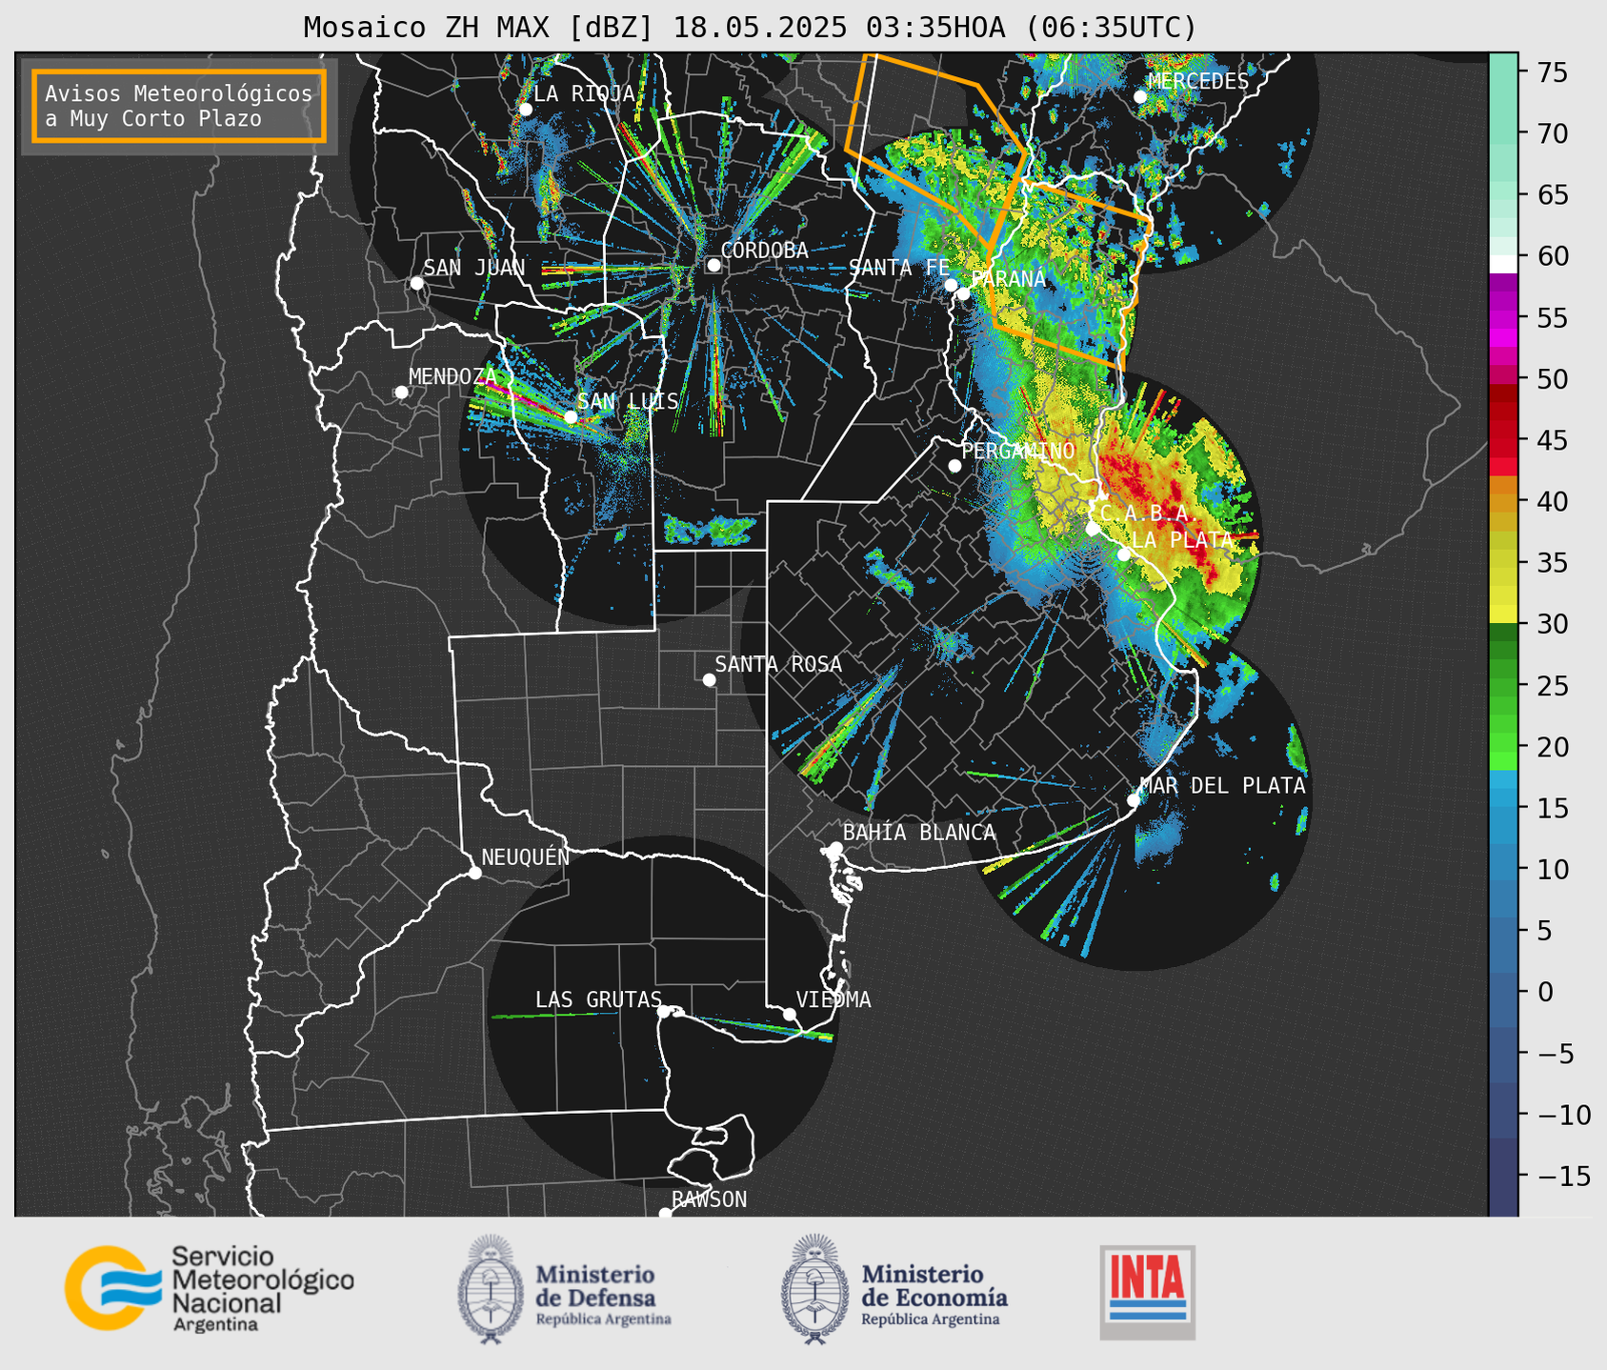Click the Córdoba city marker dot
Viewport: 1607px width, 1370px height.
(x=713, y=265)
